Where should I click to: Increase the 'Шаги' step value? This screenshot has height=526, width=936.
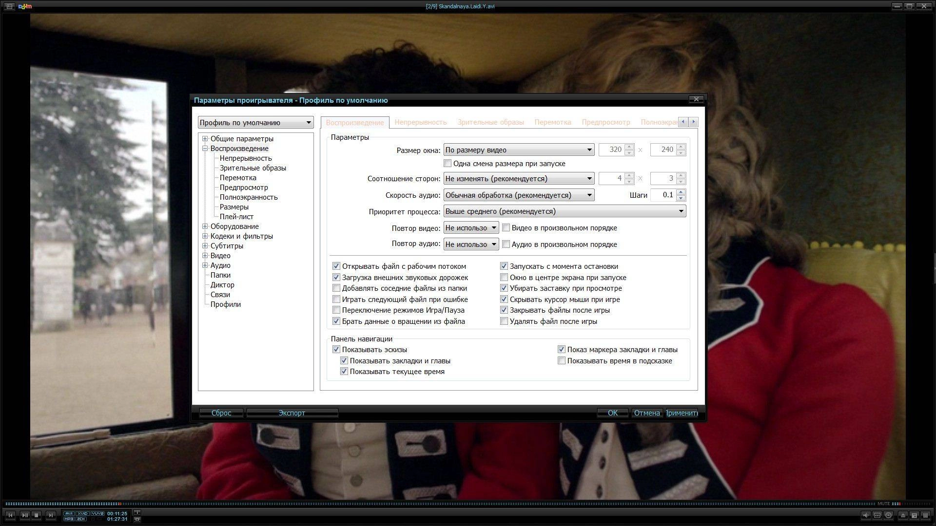coord(681,192)
